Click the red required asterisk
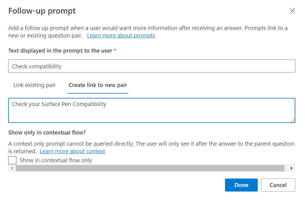This screenshot has width=305, height=200. tap(115, 51)
